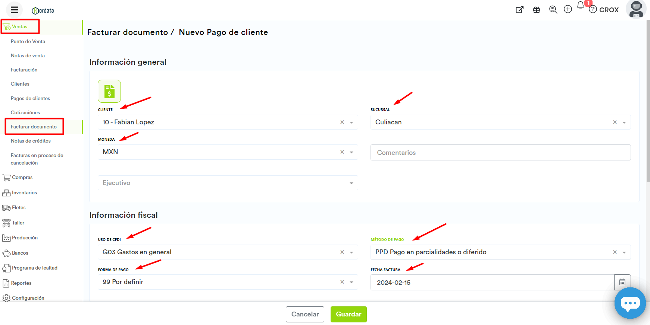The height and width of the screenshot is (325, 650).
Task: Expand the Cliente dropdown arrow
Action: tap(351, 122)
